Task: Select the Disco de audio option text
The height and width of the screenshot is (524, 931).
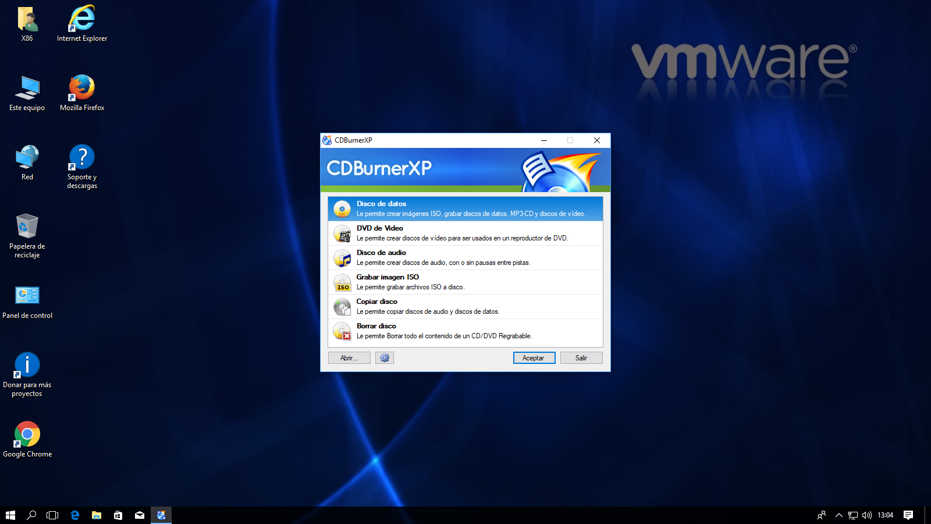Action: pos(381,253)
